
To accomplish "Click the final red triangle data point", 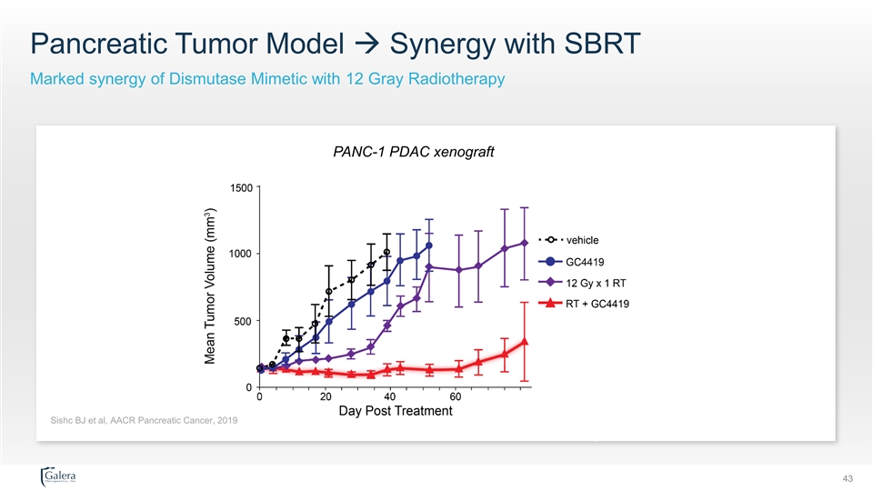I will click(525, 341).
